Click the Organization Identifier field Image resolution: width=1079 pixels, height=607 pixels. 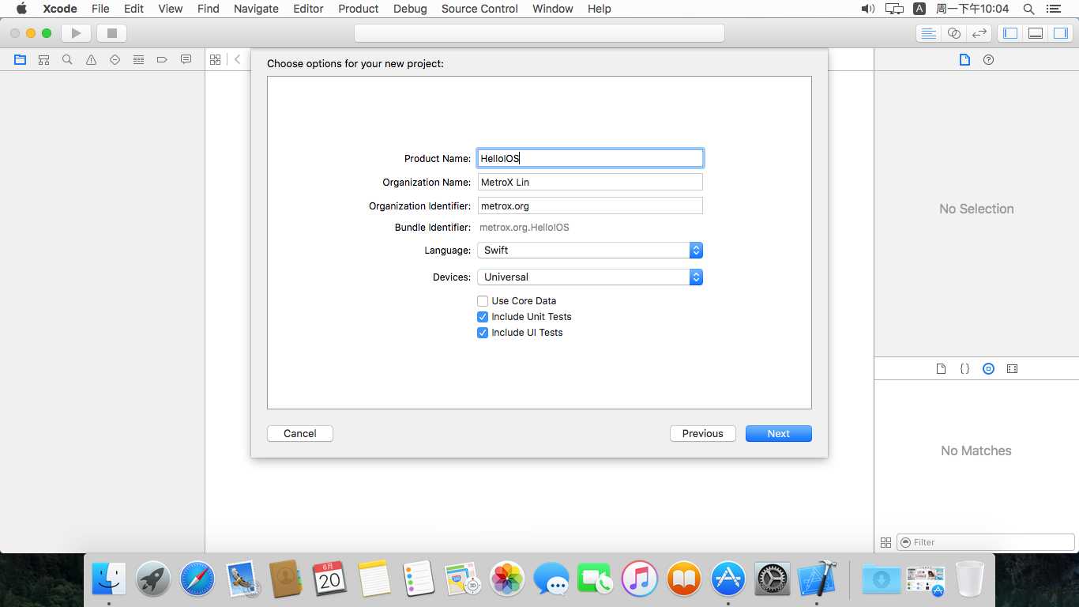tap(590, 205)
